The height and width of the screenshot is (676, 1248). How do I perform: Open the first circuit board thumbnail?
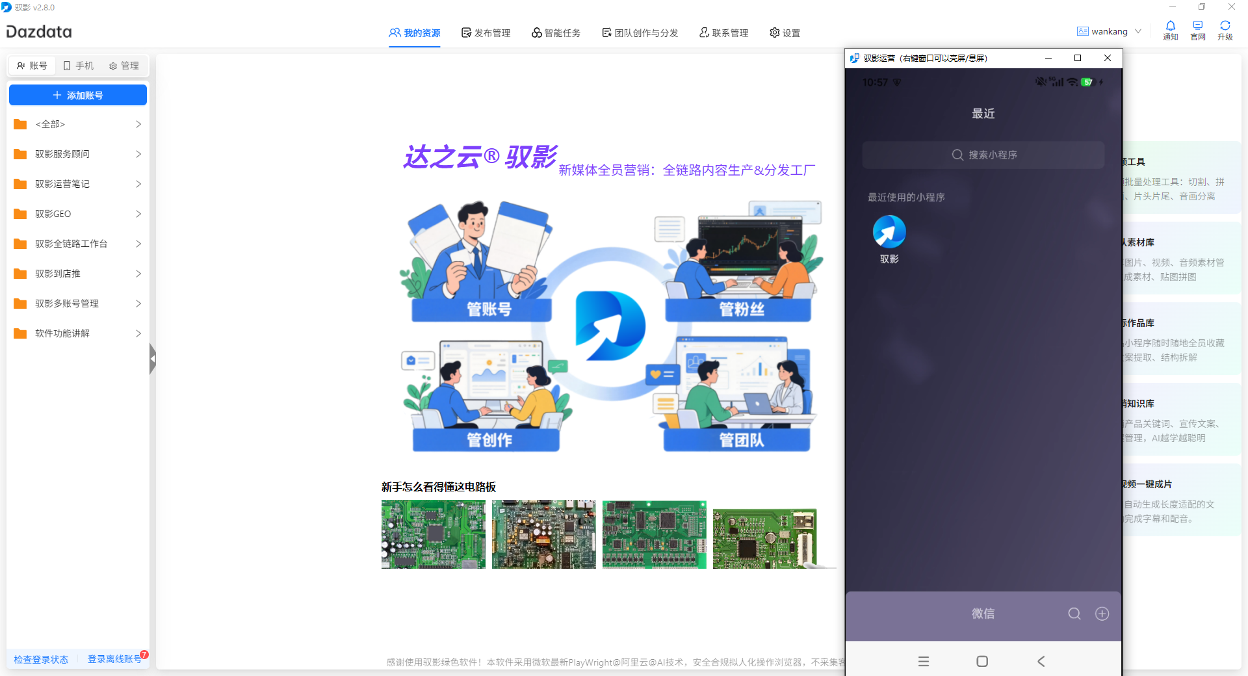(x=434, y=534)
